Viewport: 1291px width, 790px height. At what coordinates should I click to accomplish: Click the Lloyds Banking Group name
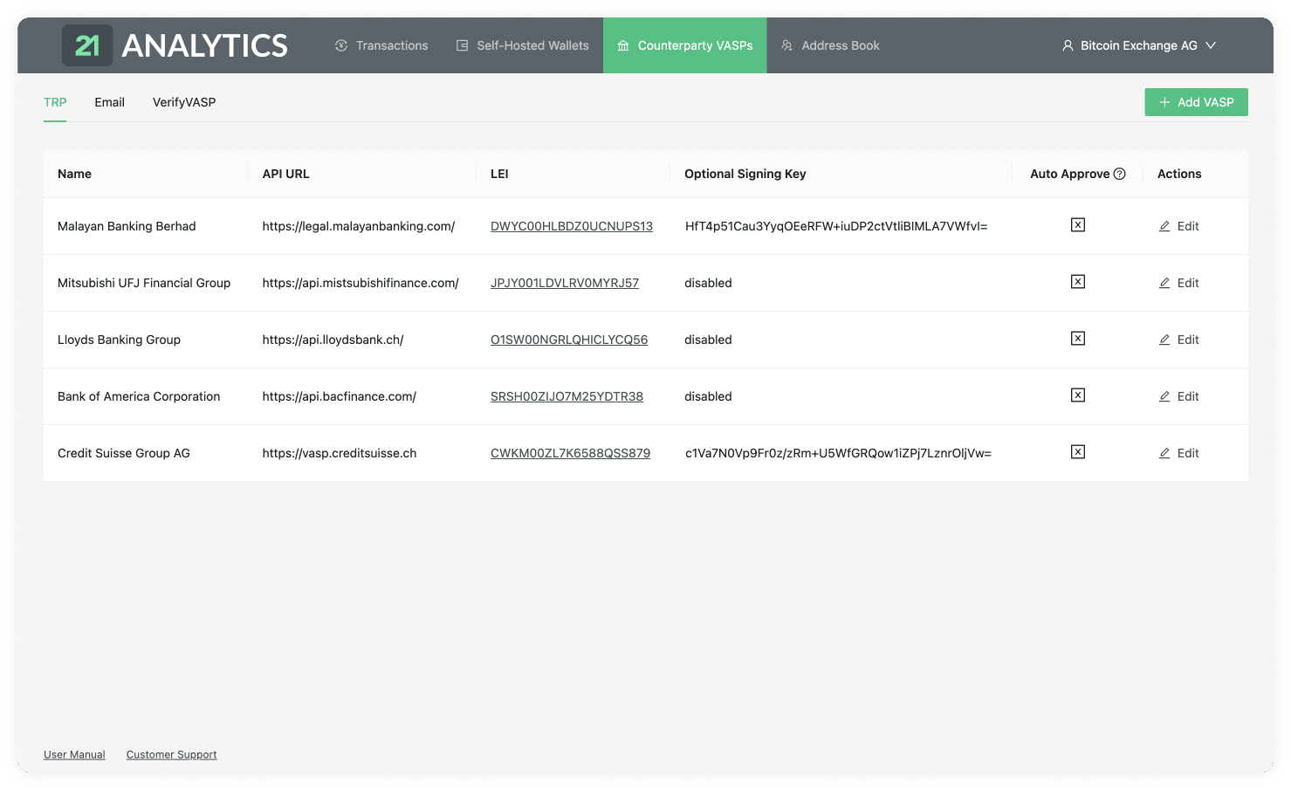(x=119, y=340)
